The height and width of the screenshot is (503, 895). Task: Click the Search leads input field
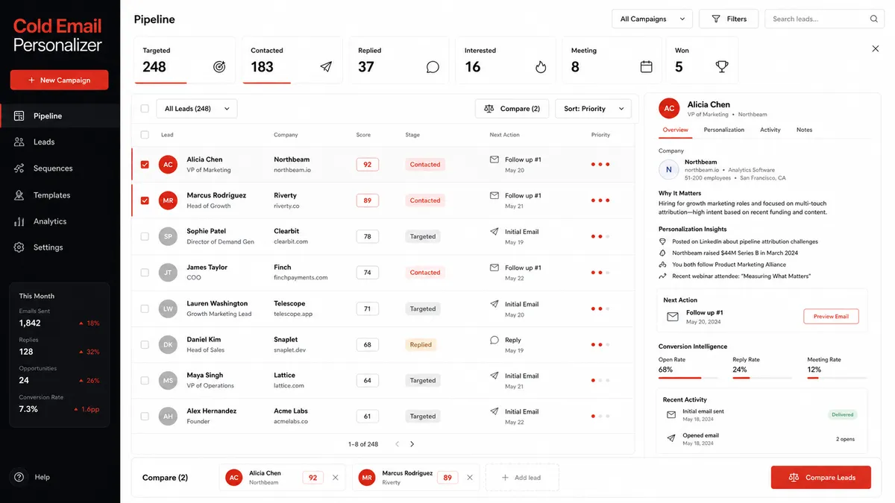coord(824,19)
